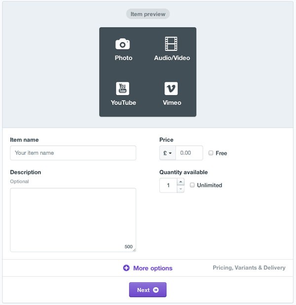Select the Audio/Video film strip icon
296x305 pixels.
(x=171, y=43)
